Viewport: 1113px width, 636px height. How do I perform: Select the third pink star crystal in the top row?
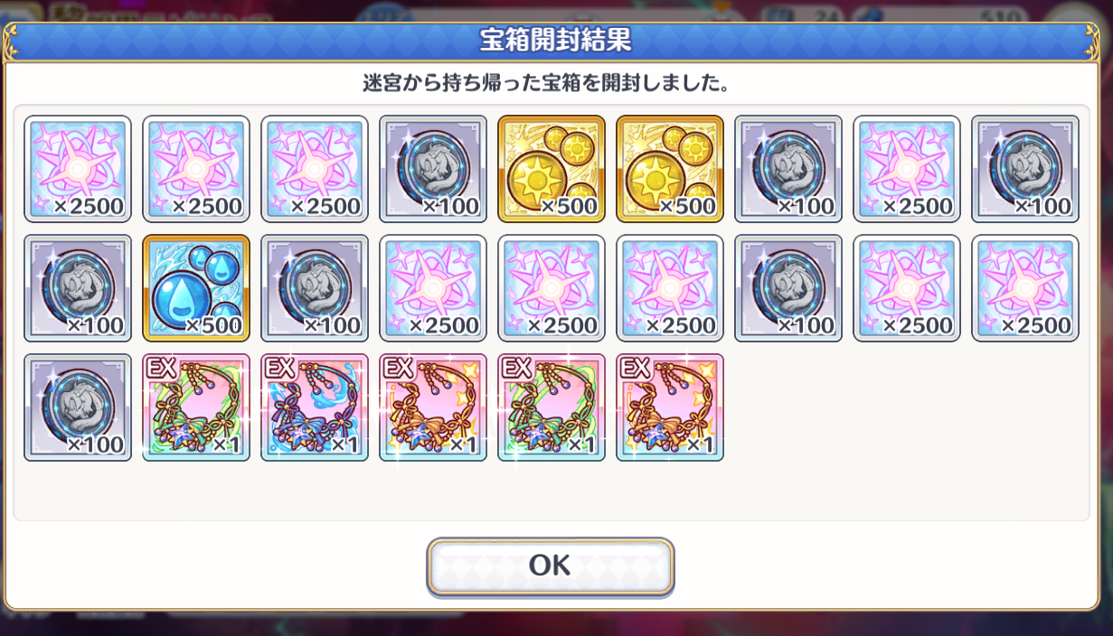315,169
